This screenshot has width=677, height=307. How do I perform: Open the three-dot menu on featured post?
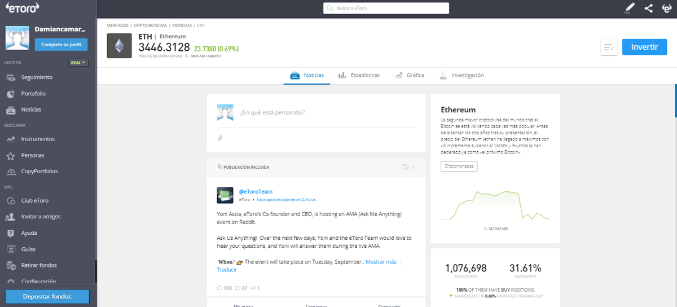click(414, 167)
